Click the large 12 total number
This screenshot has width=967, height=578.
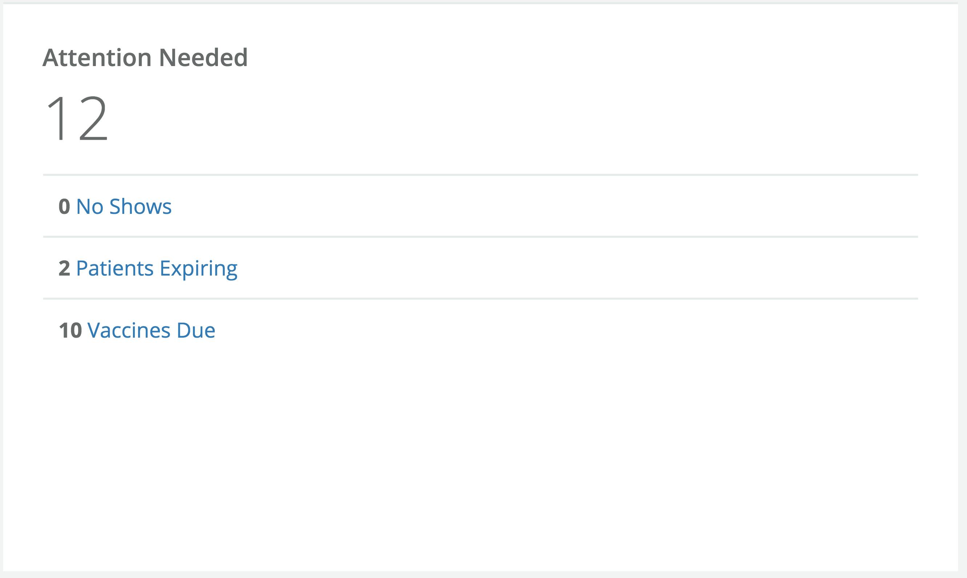[77, 118]
